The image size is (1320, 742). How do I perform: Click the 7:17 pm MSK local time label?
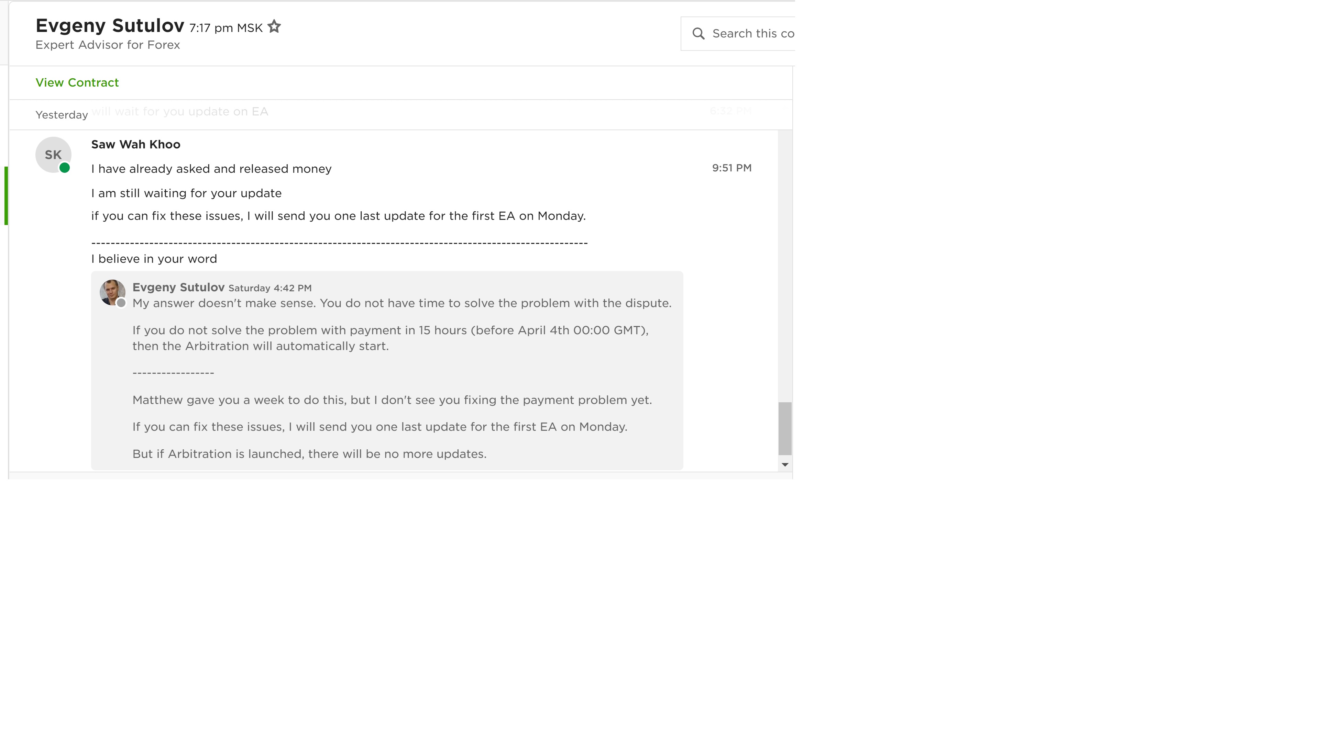(225, 28)
